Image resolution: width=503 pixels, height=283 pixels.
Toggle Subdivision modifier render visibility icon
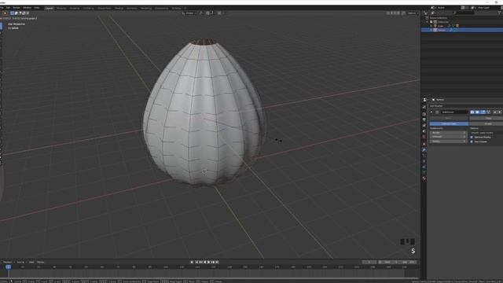[x=472, y=112]
